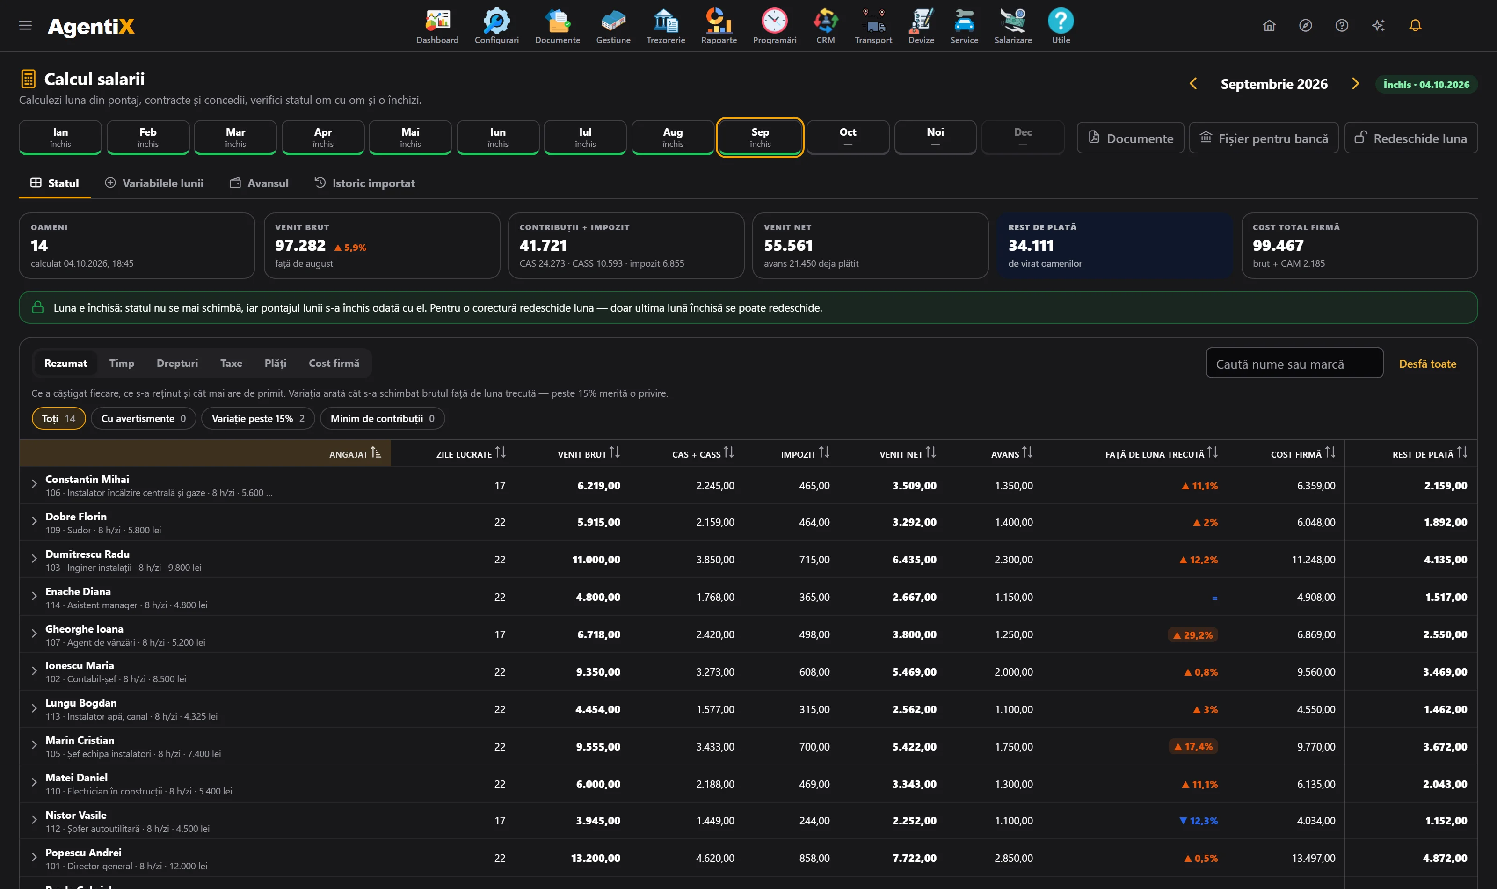The width and height of the screenshot is (1497, 889).
Task: Expand the Popescu Andrei row
Action: 34,857
